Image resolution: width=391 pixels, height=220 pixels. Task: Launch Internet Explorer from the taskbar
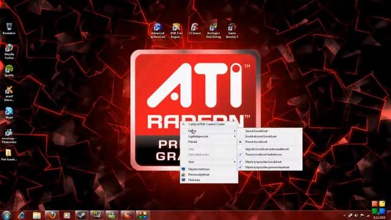pyautogui.click(x=22, y=215)
